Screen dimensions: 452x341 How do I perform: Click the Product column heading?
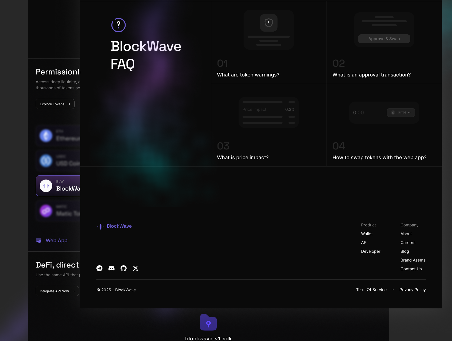[368, 225]
